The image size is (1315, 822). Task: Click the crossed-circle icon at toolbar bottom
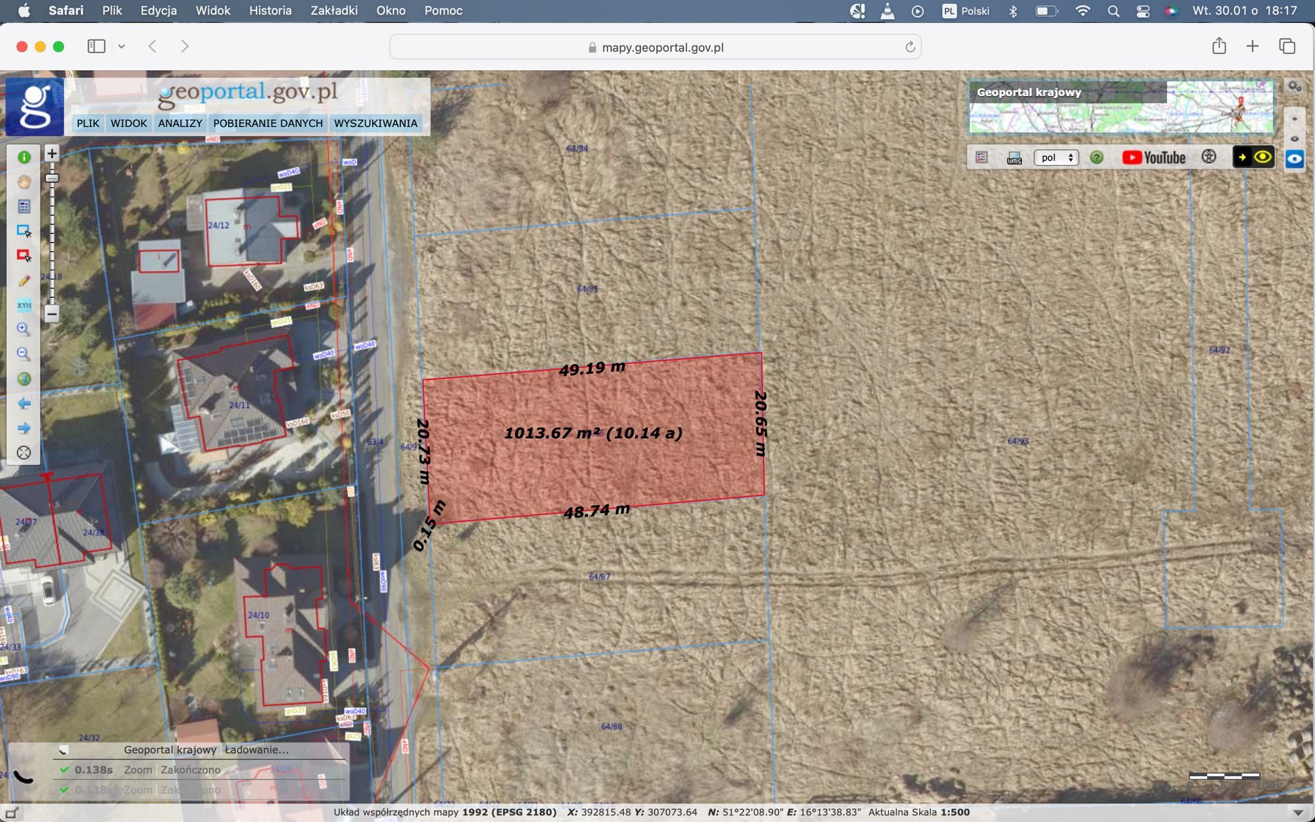(24, 452)
